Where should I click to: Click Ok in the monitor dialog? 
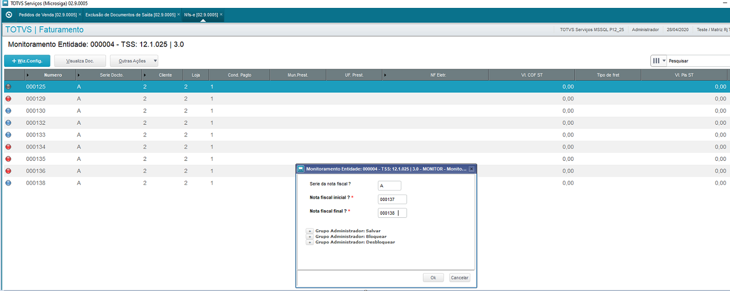click(x=433, y=278)
